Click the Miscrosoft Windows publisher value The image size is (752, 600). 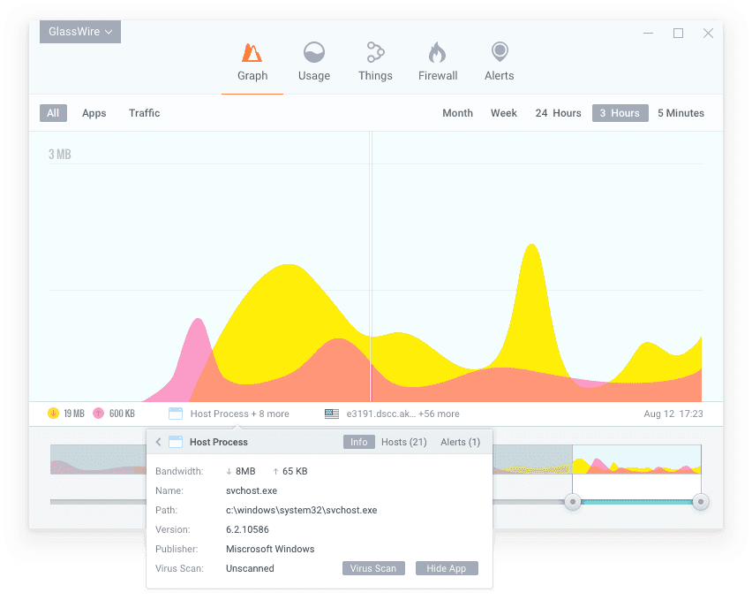[270, 549]
